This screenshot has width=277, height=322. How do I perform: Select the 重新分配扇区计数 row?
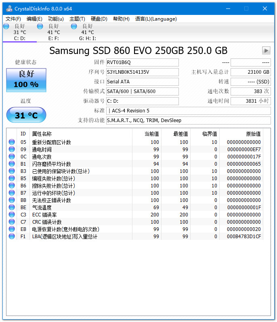click(x=136, y=142)
